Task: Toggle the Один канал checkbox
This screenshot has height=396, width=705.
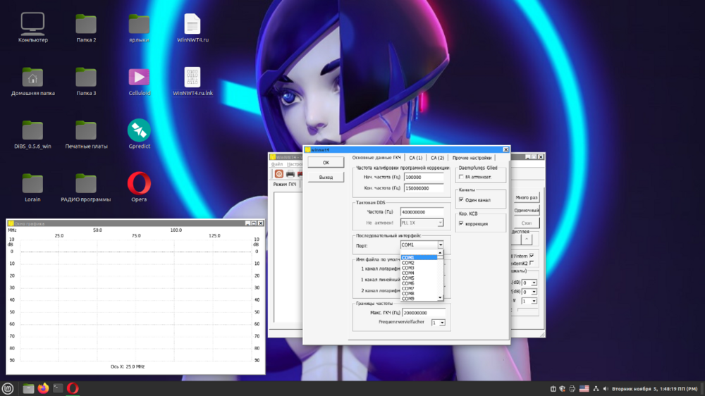Action: pos(461,199)
